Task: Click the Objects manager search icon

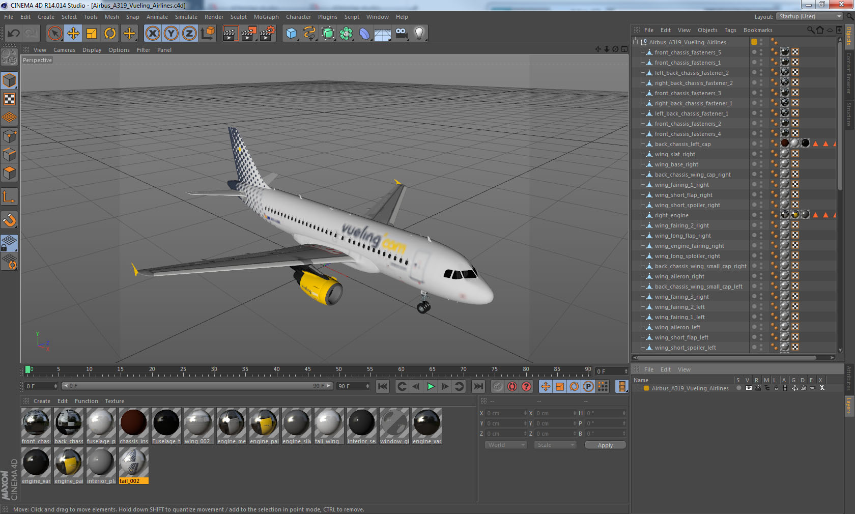Action: click(x=811, y=30)
